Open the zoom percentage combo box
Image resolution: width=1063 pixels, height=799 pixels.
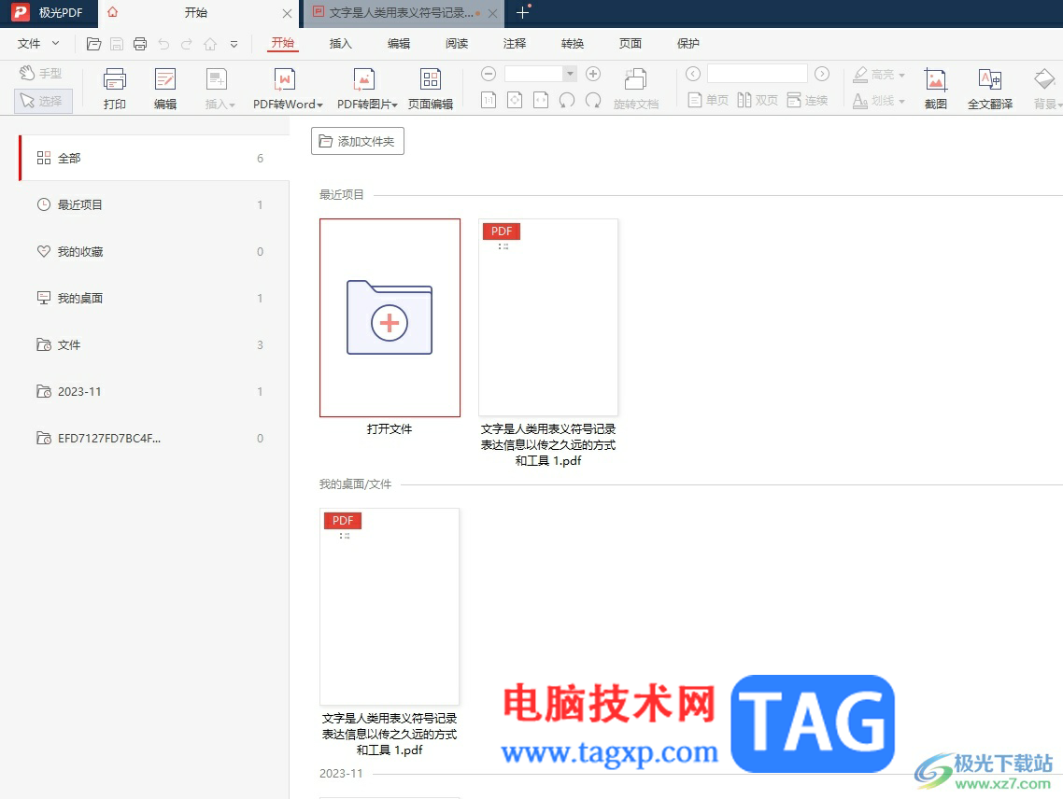[x=540, y=73]
